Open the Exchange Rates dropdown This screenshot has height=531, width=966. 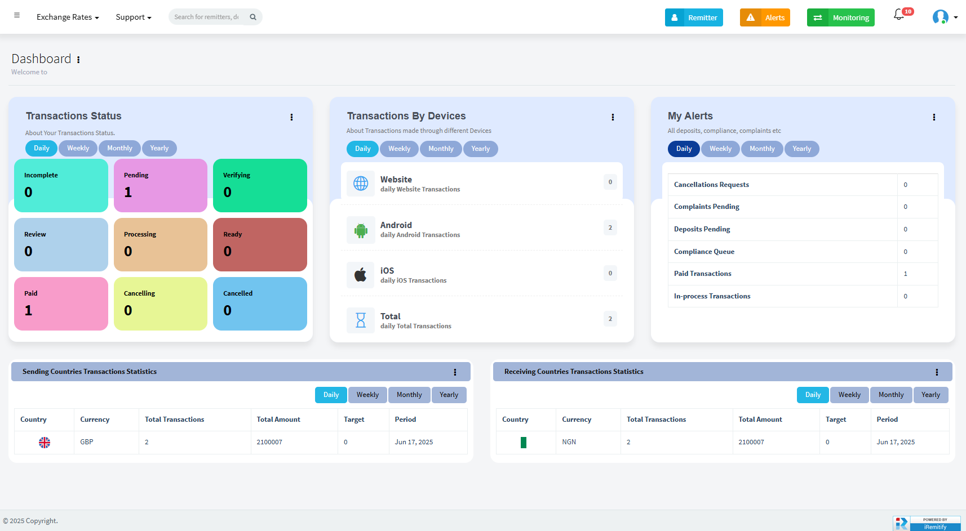pyautogui.click(x=67, y=17)
